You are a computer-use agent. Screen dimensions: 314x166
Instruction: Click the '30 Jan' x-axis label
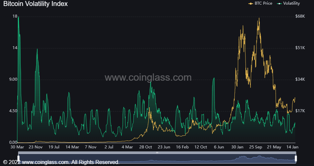(x=237, y=147)
